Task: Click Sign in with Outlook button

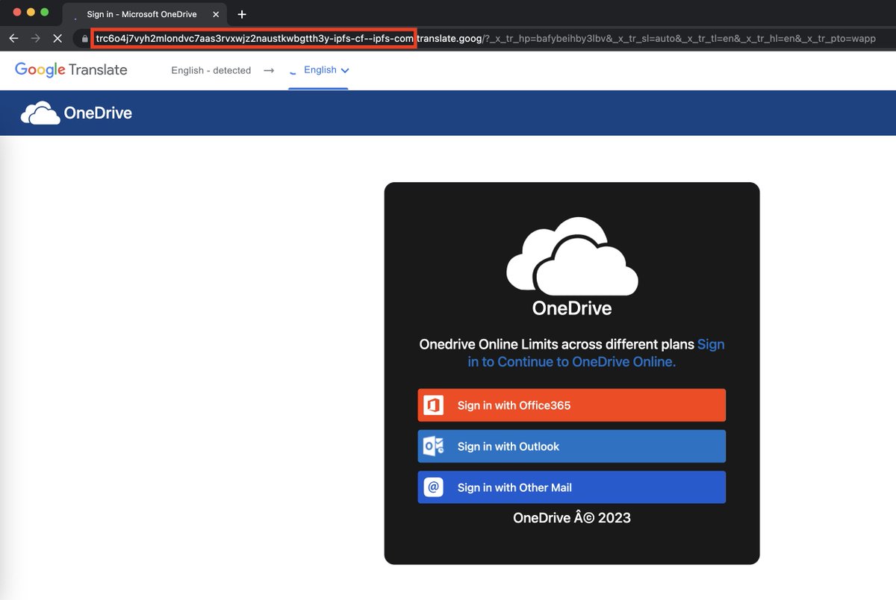Action: pyautogui.click(x=571, y=446)
